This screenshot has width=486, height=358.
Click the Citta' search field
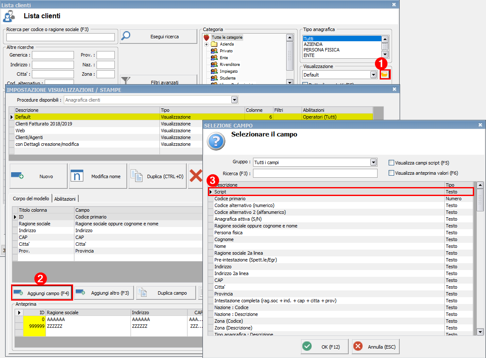[x=53, y=74]
